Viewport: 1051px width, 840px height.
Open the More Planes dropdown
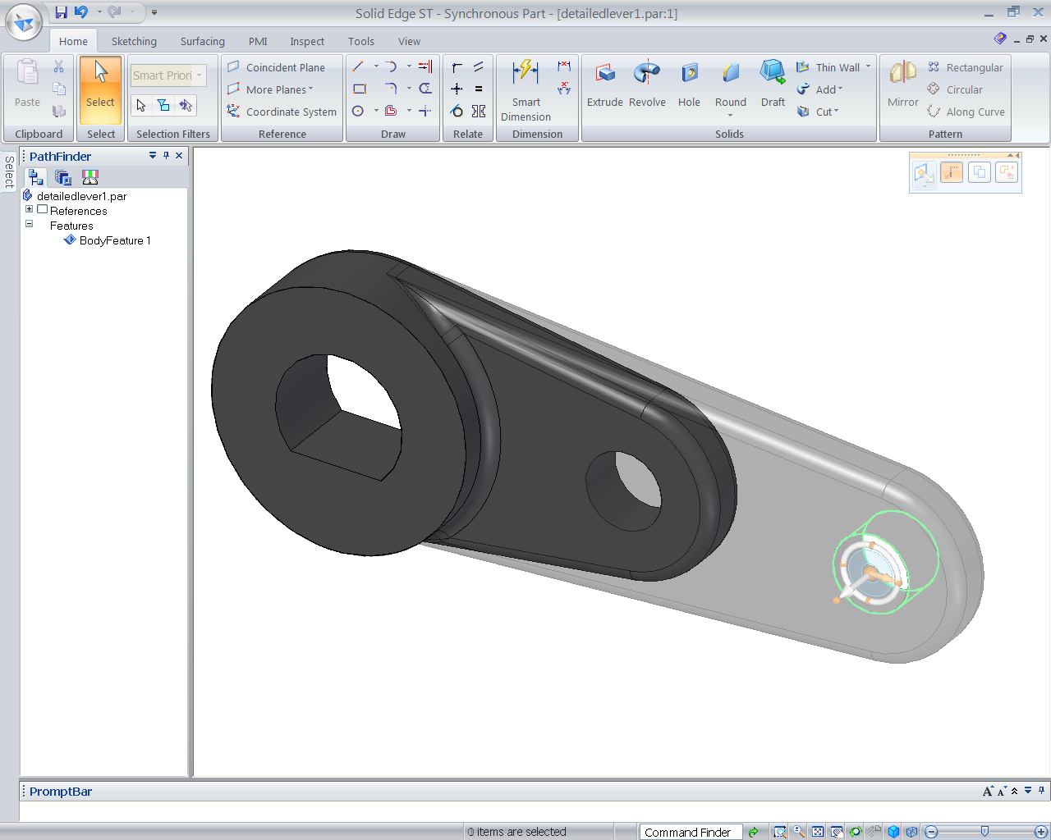pyautogui.click(x=279, y=89)
